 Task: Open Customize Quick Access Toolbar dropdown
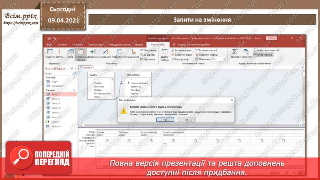tap(68, 38)
